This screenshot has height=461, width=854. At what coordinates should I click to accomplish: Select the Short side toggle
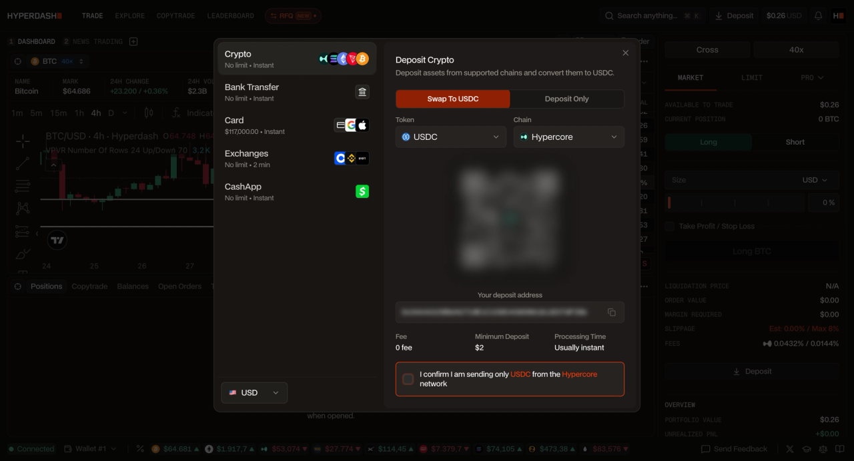(795, 142)
